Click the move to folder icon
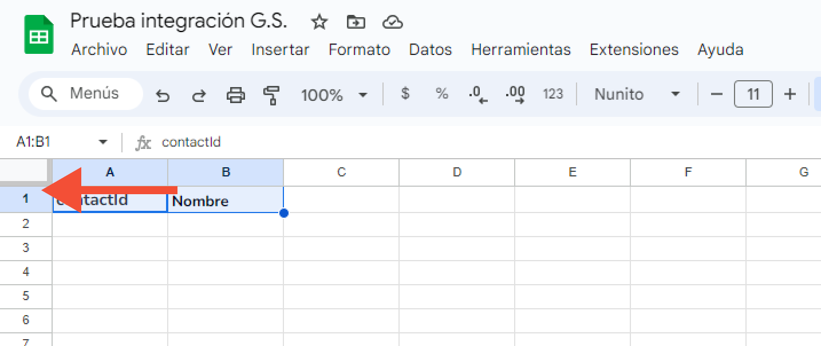The image size is (821, 346). click(x=356, y=22)
